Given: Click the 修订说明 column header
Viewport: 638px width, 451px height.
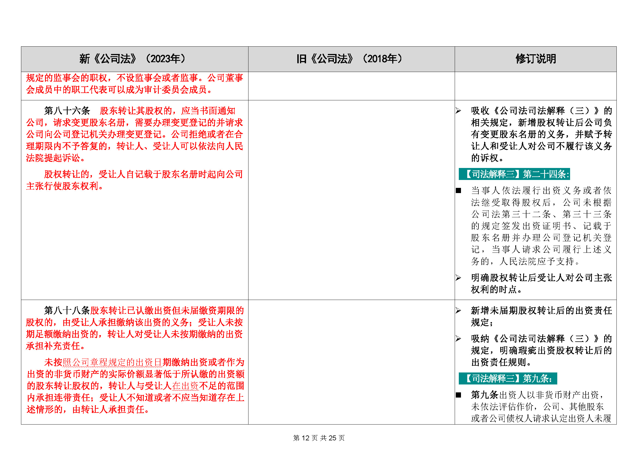Looking at the screenshot, I should click(535, 59).
